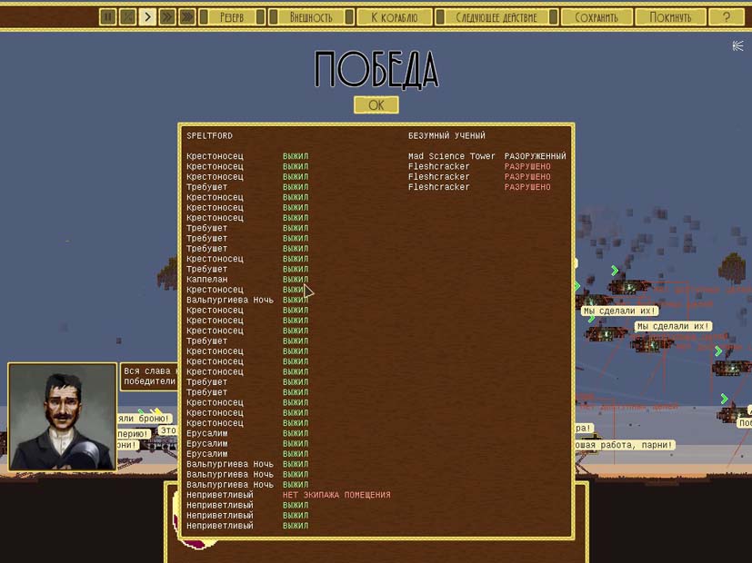The height and width of the screenshot is (563, 752).
Task: Confirm victory with the OK button
Action: pyautogui.click(x=376, y=104)
